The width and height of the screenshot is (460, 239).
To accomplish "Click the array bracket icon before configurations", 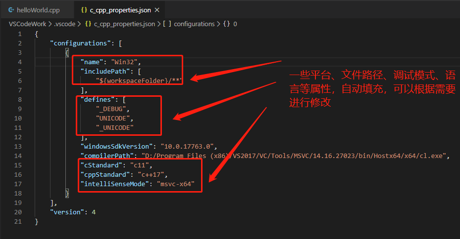I will pos(167,24).
